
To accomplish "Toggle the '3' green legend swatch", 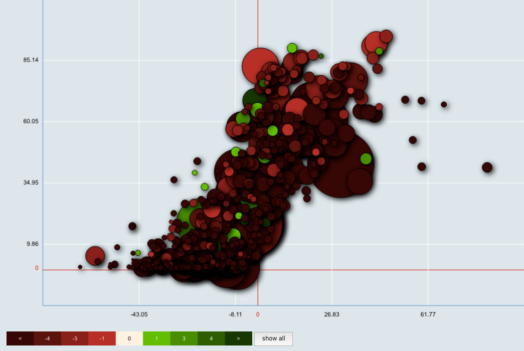I will point(184,338).
